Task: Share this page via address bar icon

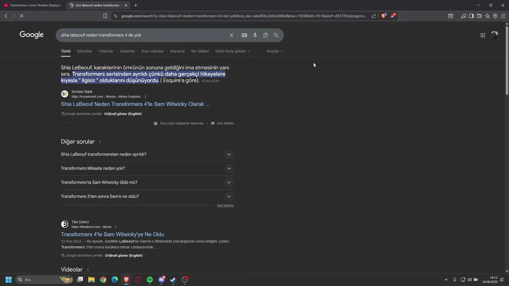Action: 374,16
